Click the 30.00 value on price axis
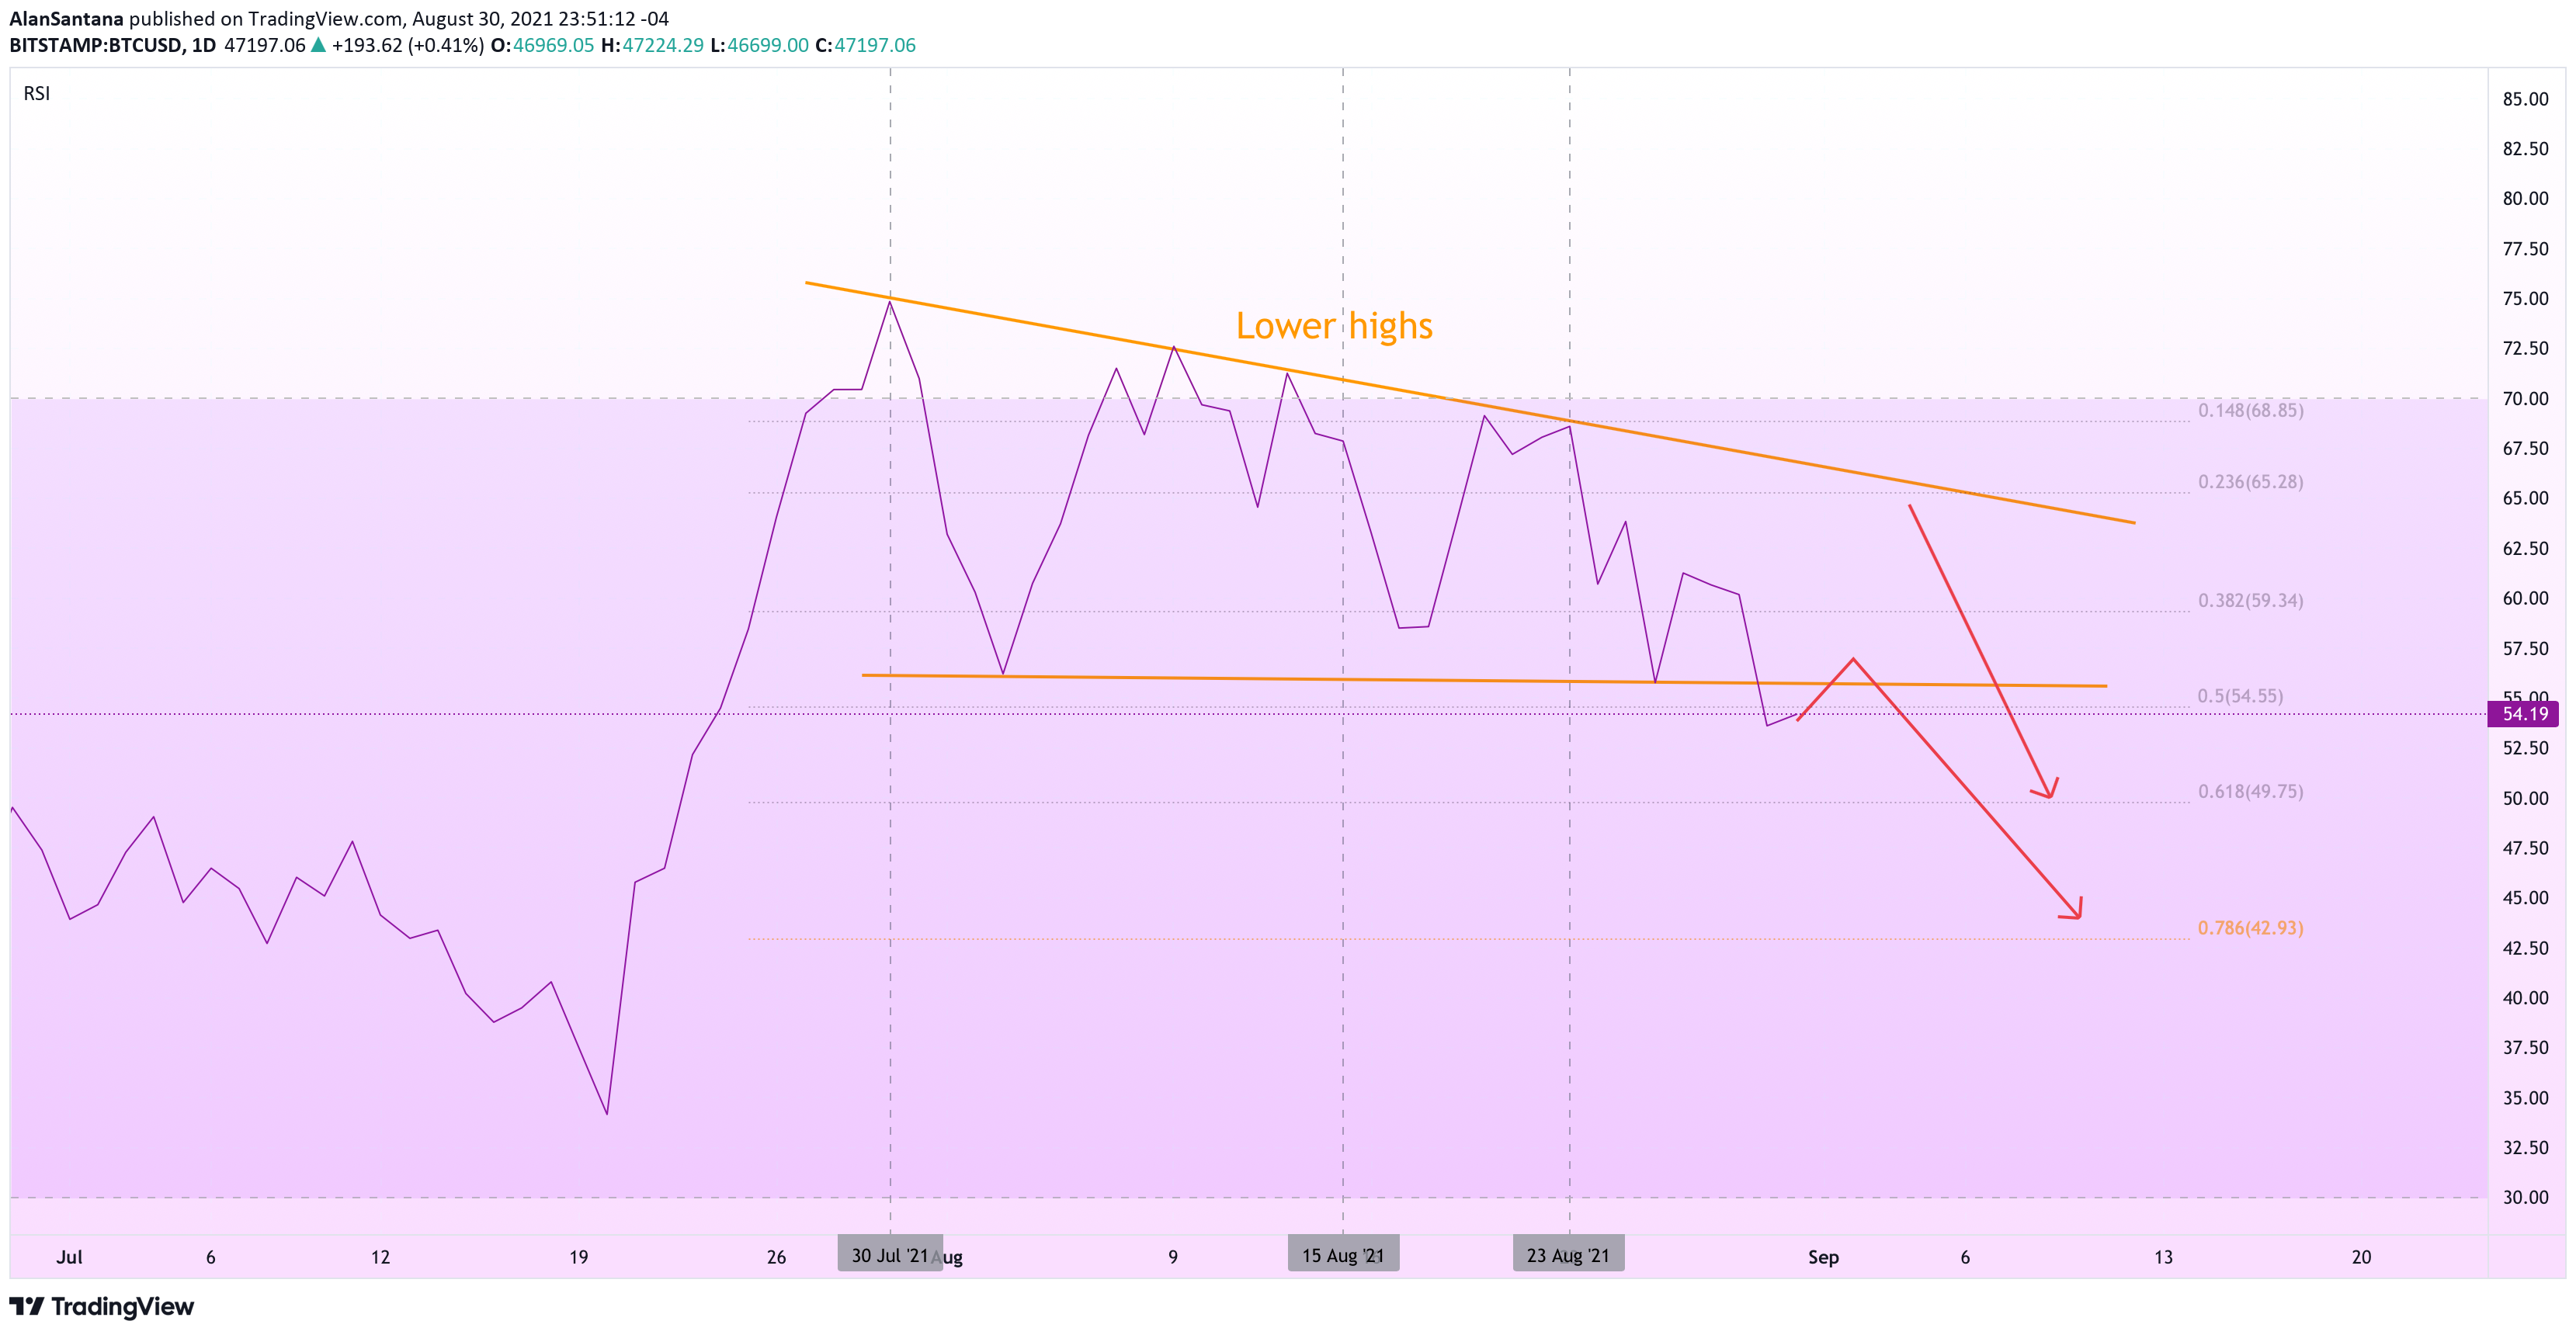2576x1335 pixels. (2525, 1198)
